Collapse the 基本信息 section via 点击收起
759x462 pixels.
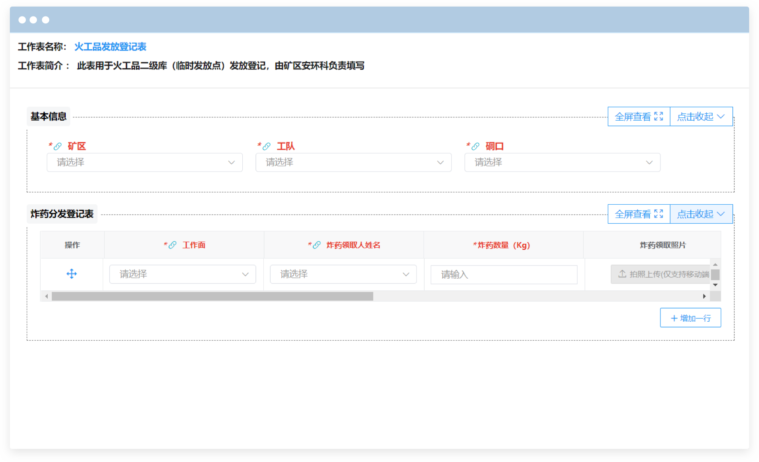701,117
